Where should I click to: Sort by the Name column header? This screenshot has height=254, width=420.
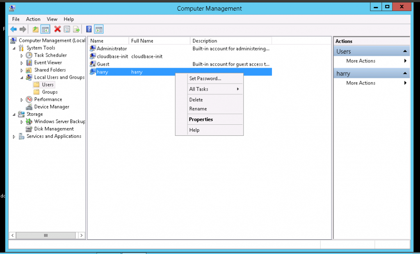(108, 41)
